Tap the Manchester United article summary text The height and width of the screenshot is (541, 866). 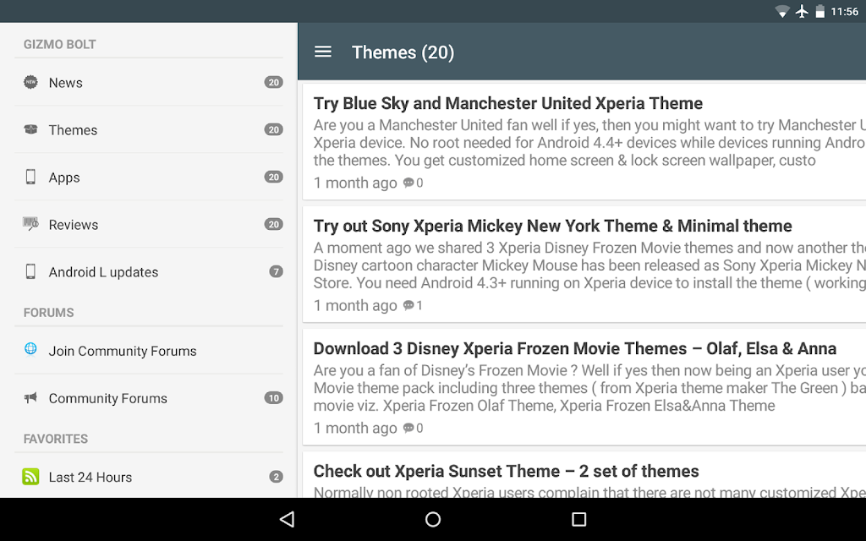coord(589,142)
